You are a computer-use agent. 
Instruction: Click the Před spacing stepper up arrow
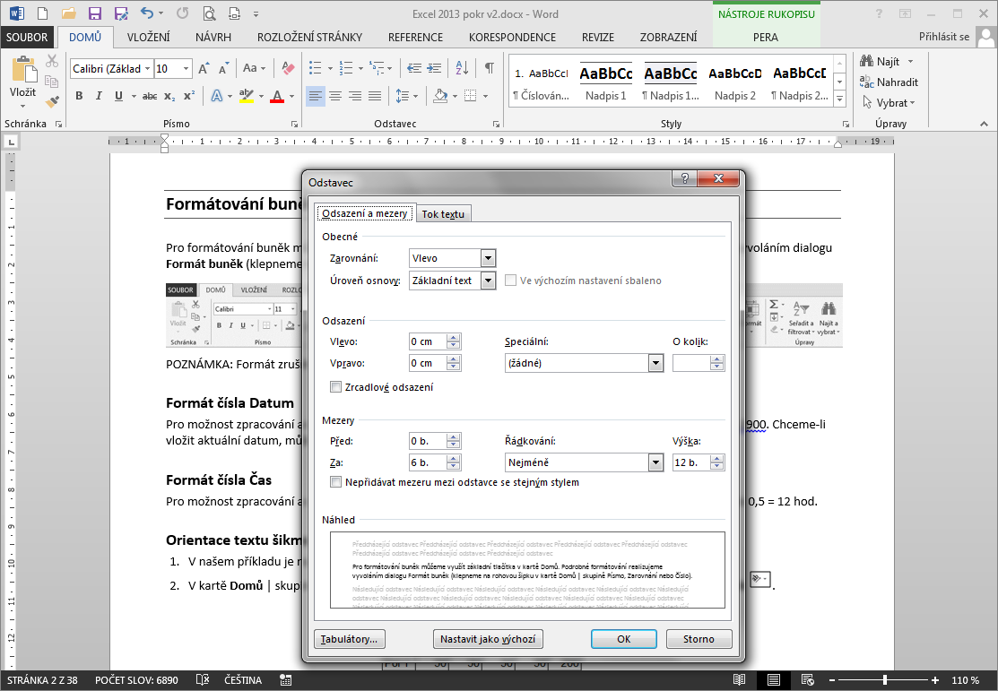453,437
